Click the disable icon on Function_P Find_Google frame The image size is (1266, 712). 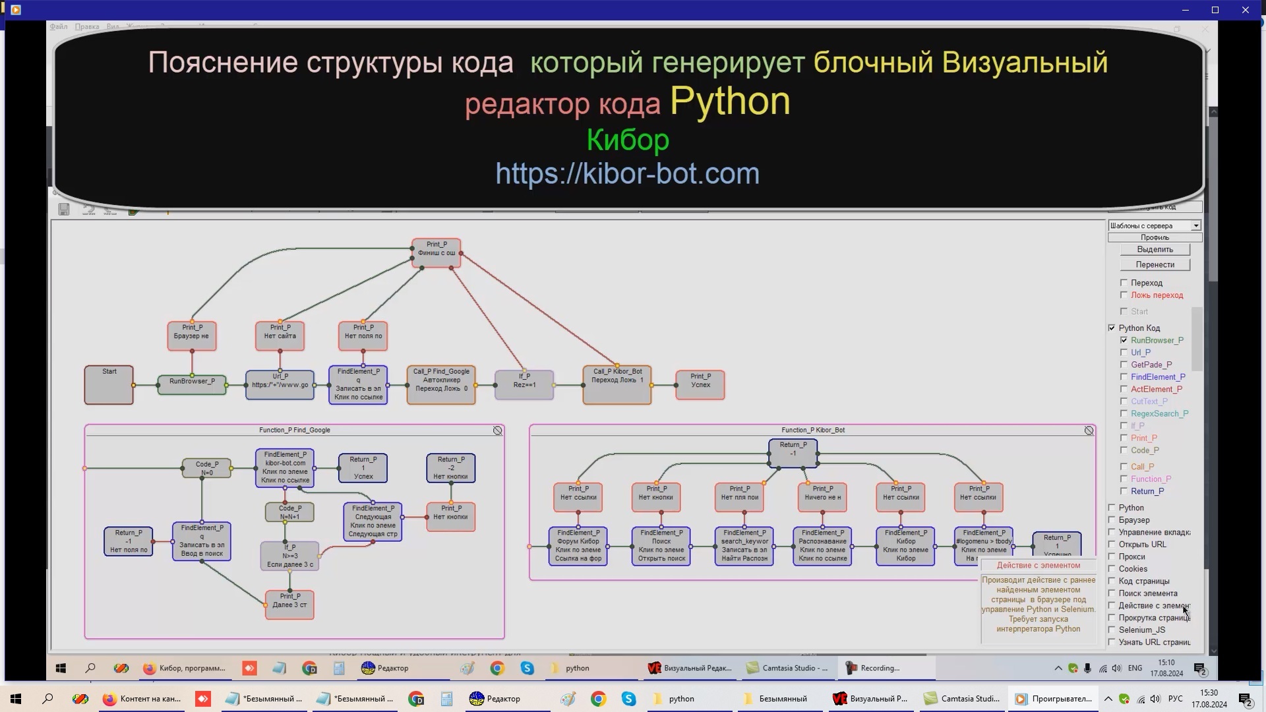498,430
